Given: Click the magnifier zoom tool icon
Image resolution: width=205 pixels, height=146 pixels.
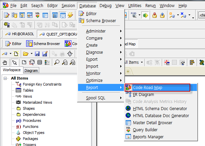Looking at the screenshot, I should [x=57, y=62].
